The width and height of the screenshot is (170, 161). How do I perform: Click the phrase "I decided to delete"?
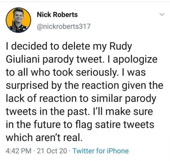[48, 46]
